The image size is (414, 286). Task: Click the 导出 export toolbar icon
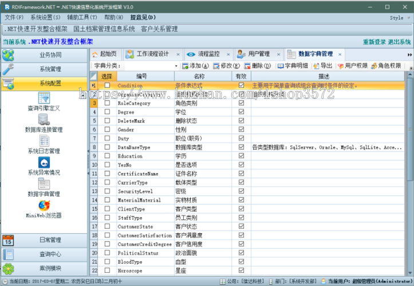[316, 66]
